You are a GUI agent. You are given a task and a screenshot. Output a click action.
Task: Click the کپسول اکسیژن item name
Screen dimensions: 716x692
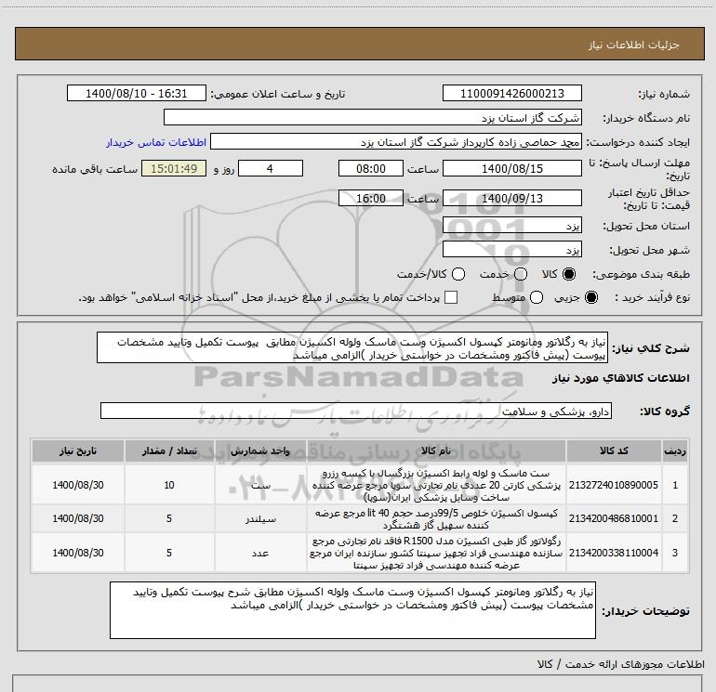pyautogui.click(x=436, y=519)
